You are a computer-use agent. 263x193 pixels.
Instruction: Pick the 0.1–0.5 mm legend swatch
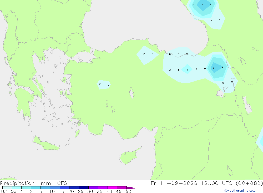click(7, 188)
